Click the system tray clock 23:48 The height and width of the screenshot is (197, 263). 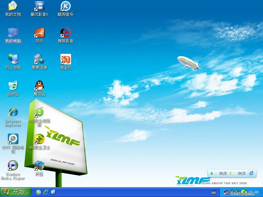pos(253,192)
